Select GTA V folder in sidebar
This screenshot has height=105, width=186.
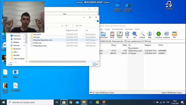click(x=15, y=52)
